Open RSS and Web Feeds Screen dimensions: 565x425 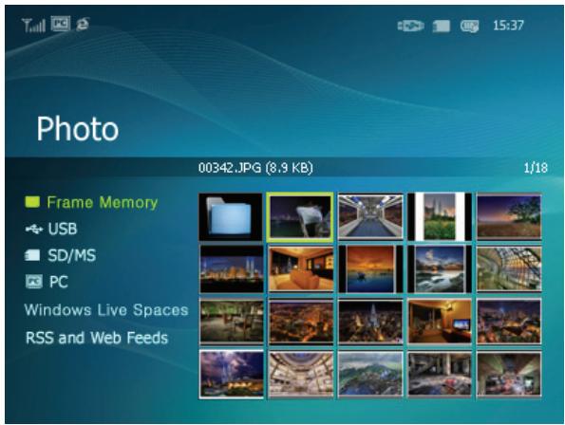pyautogui.click(x=97, y=338)
